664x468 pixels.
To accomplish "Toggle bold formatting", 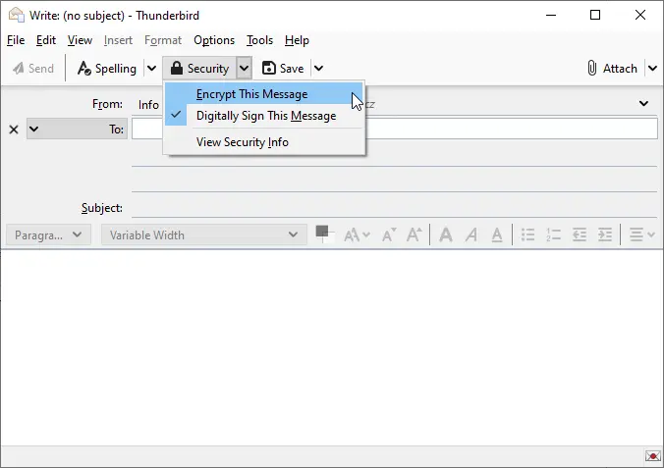I will (446, 234).
